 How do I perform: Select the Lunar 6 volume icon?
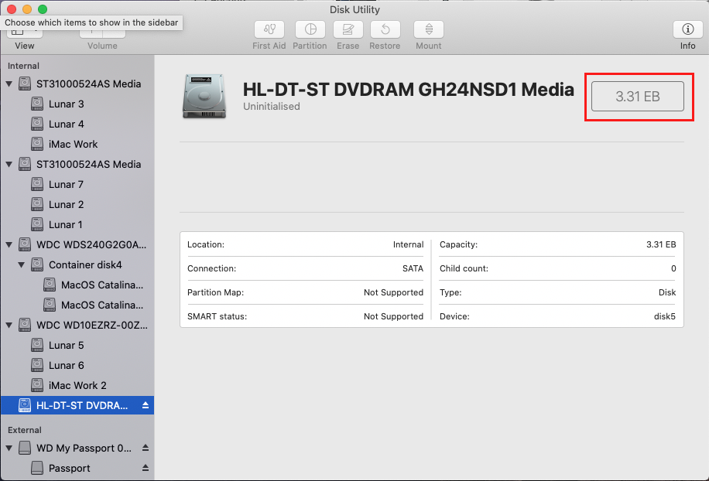tap(37, 365)
